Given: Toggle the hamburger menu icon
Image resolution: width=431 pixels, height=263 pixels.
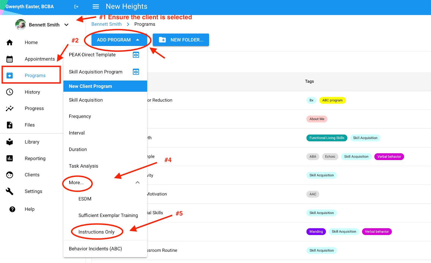Looking at the screenshot, I should coord(96,6).
